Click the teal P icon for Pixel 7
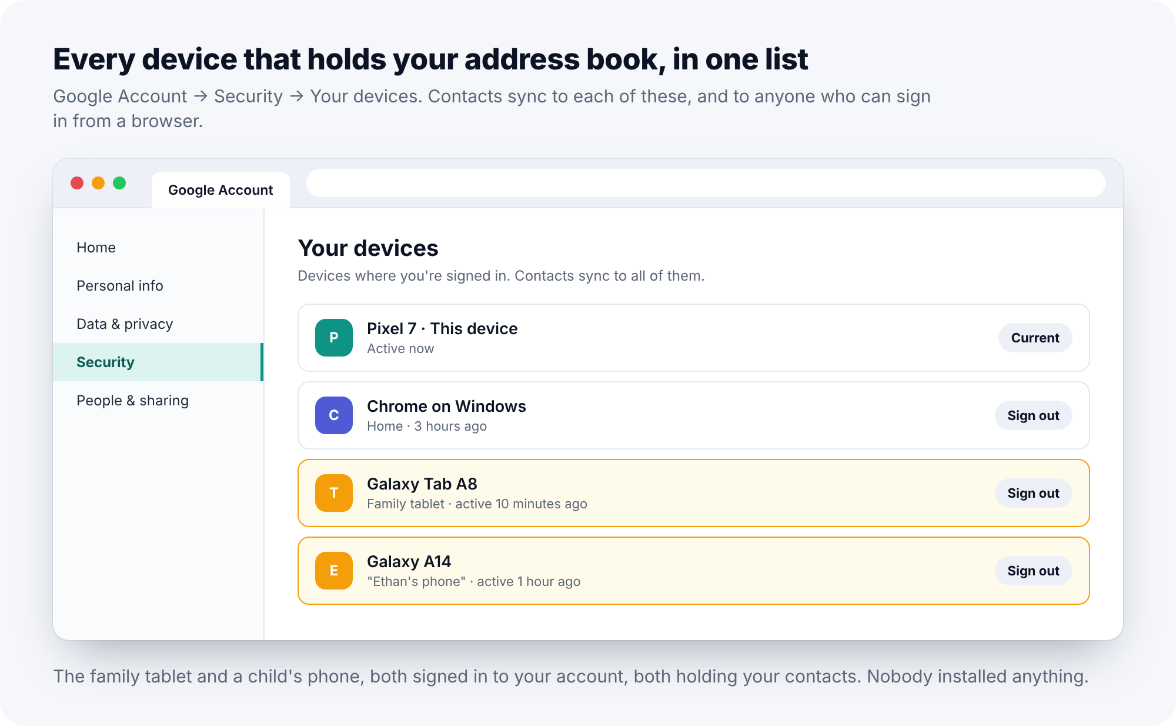 [334, 338]
